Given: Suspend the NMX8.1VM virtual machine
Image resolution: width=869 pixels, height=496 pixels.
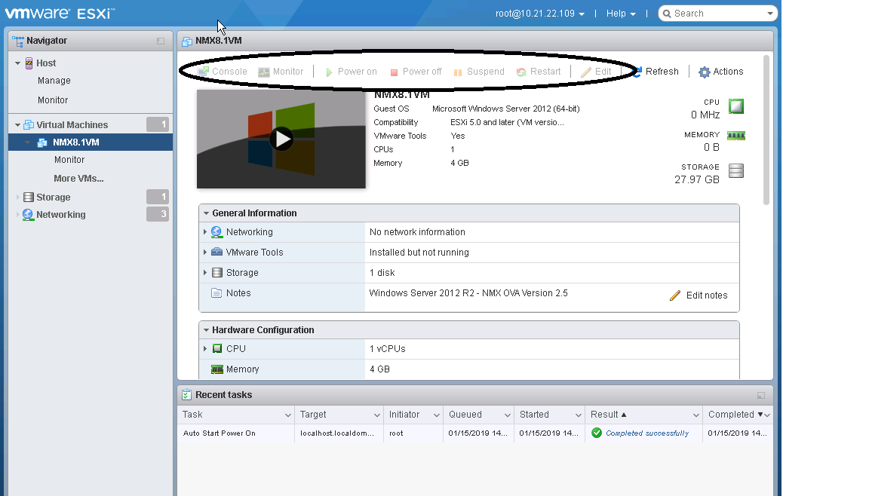Looking at the screenshot, I should 480,71.
